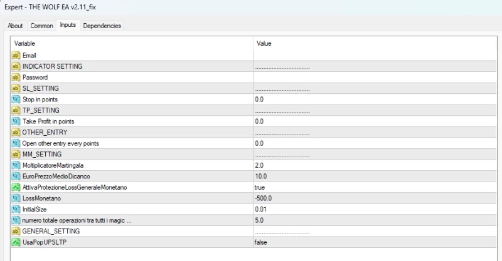The image size is (502, 261).
Task: Click the string icon next to Password
Action: coord(16,78)
